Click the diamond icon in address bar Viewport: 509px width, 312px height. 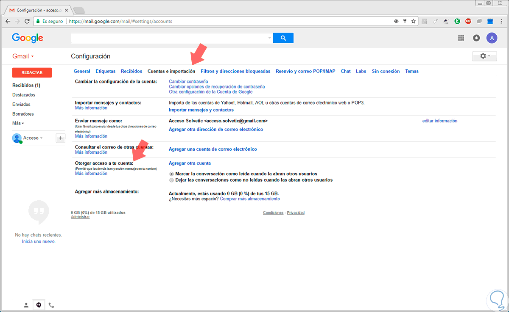(x=396, y=21)
